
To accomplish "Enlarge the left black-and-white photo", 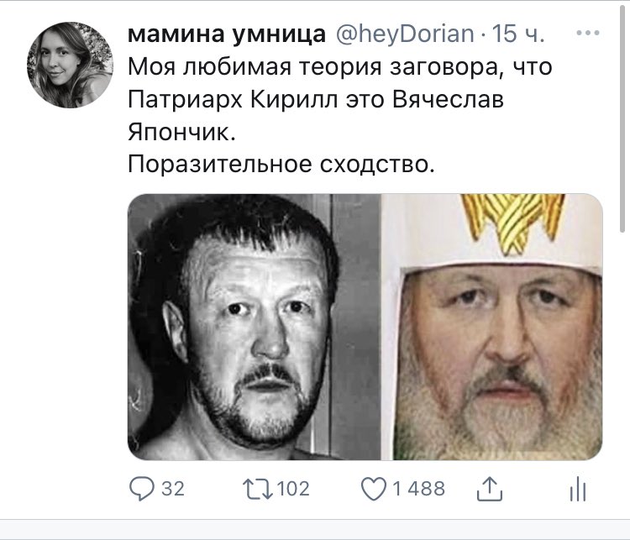I will (x=254, y=327).
